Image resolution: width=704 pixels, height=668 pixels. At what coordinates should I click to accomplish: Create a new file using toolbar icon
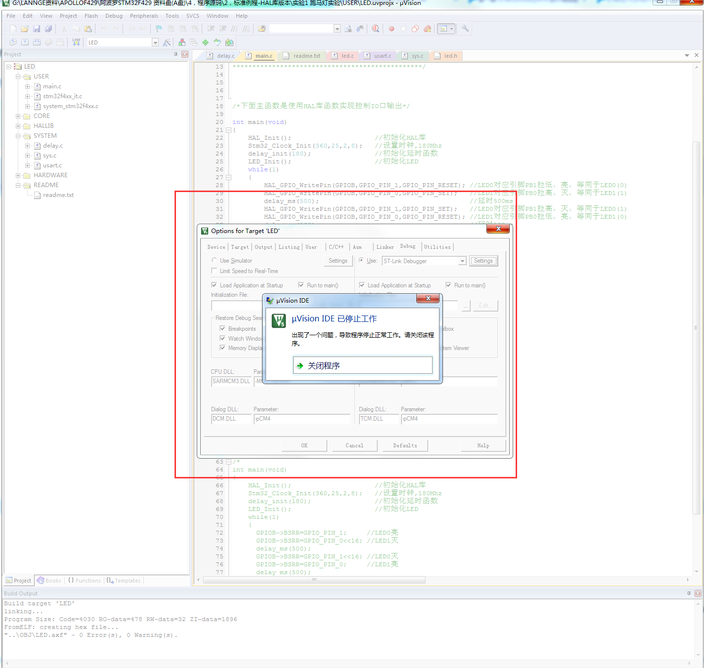[x=13, y=29]
